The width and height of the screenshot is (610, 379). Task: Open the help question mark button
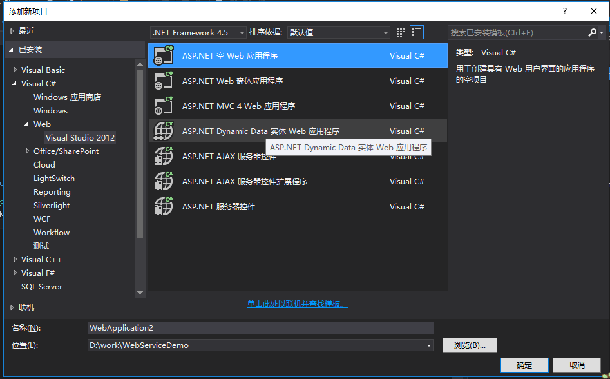(x=564, y=11)
